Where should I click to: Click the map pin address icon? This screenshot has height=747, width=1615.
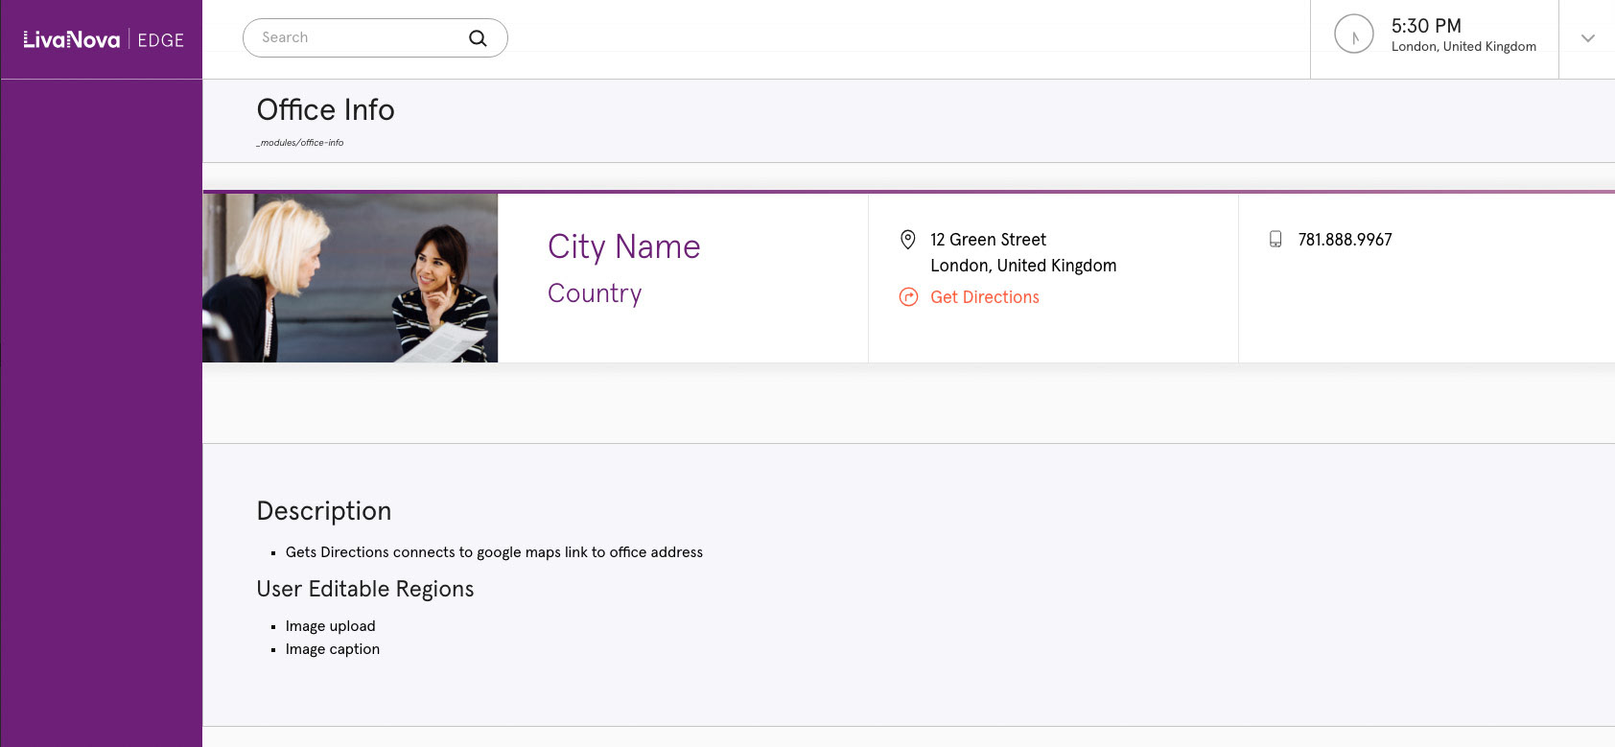coord(907,240)
